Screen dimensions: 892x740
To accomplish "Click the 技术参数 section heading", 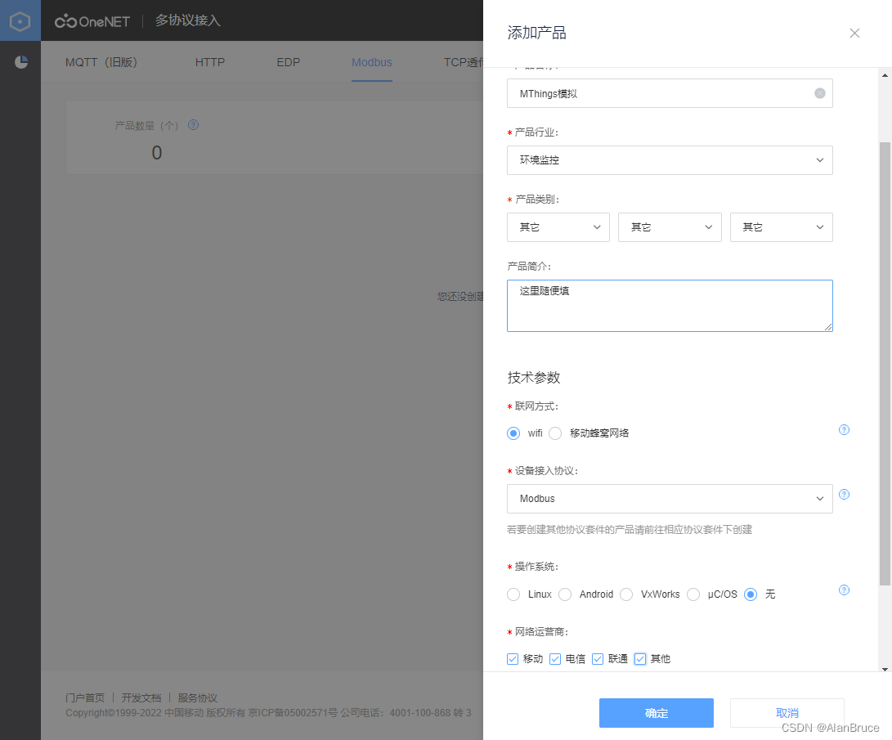I will (534, 377).
